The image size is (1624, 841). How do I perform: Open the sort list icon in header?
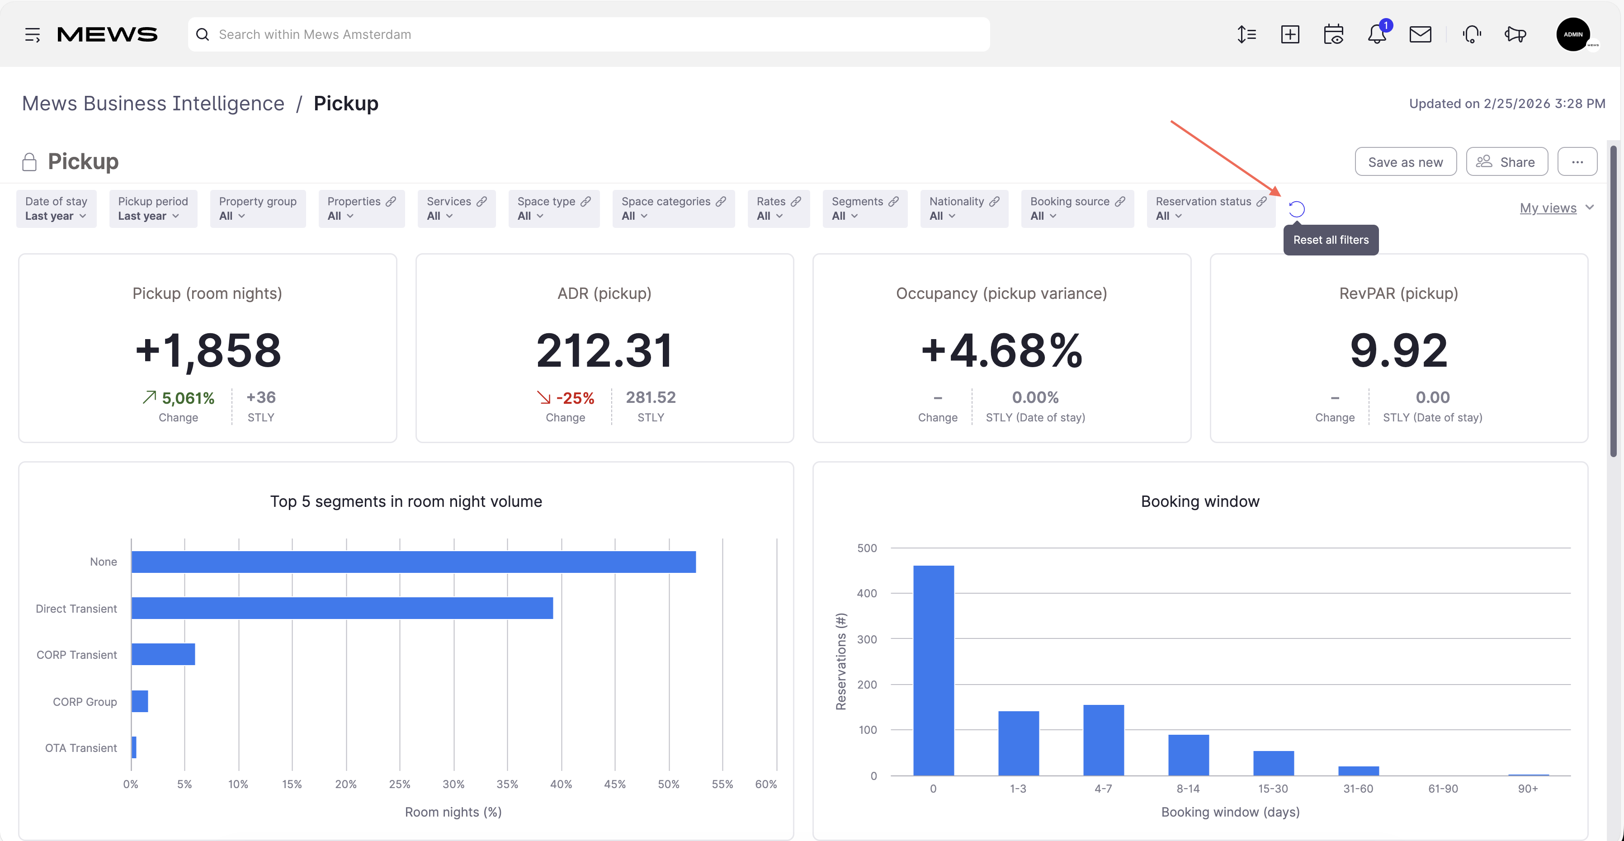tap(1246, 34)
